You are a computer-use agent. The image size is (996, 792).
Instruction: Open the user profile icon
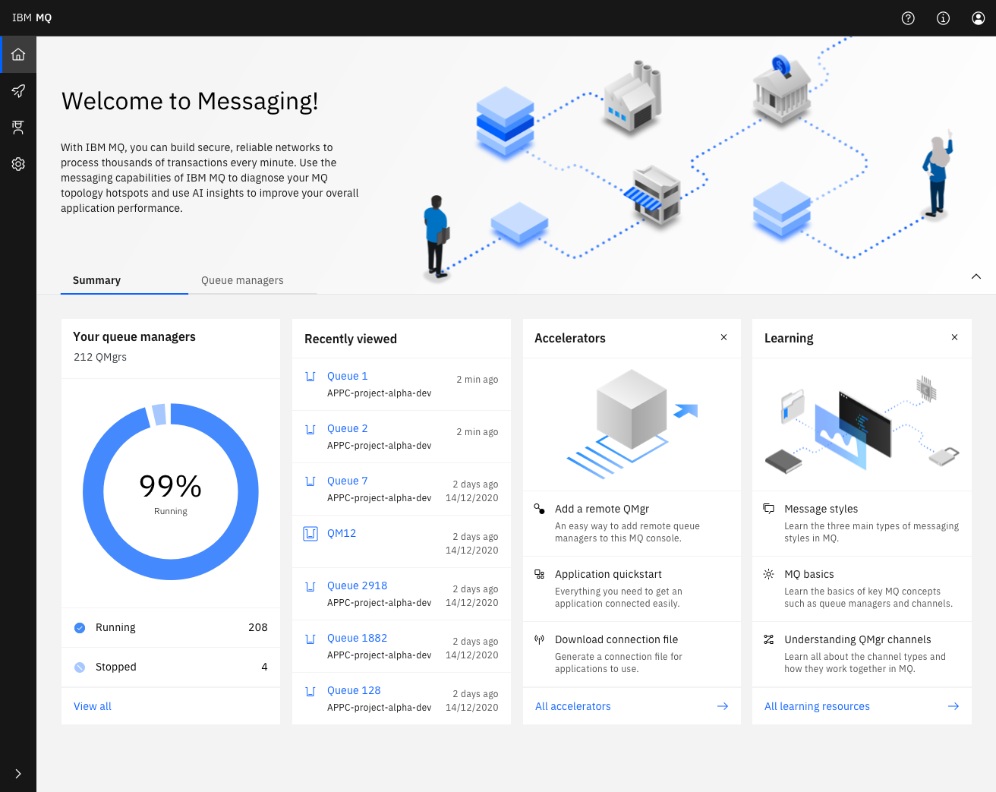click(x=979, y=18)
